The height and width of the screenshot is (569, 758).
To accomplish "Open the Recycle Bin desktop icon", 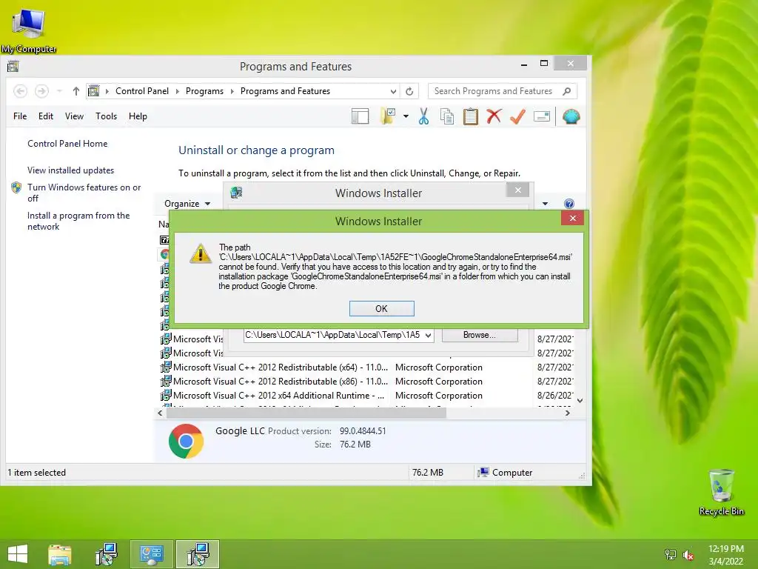I will [721, 492].
